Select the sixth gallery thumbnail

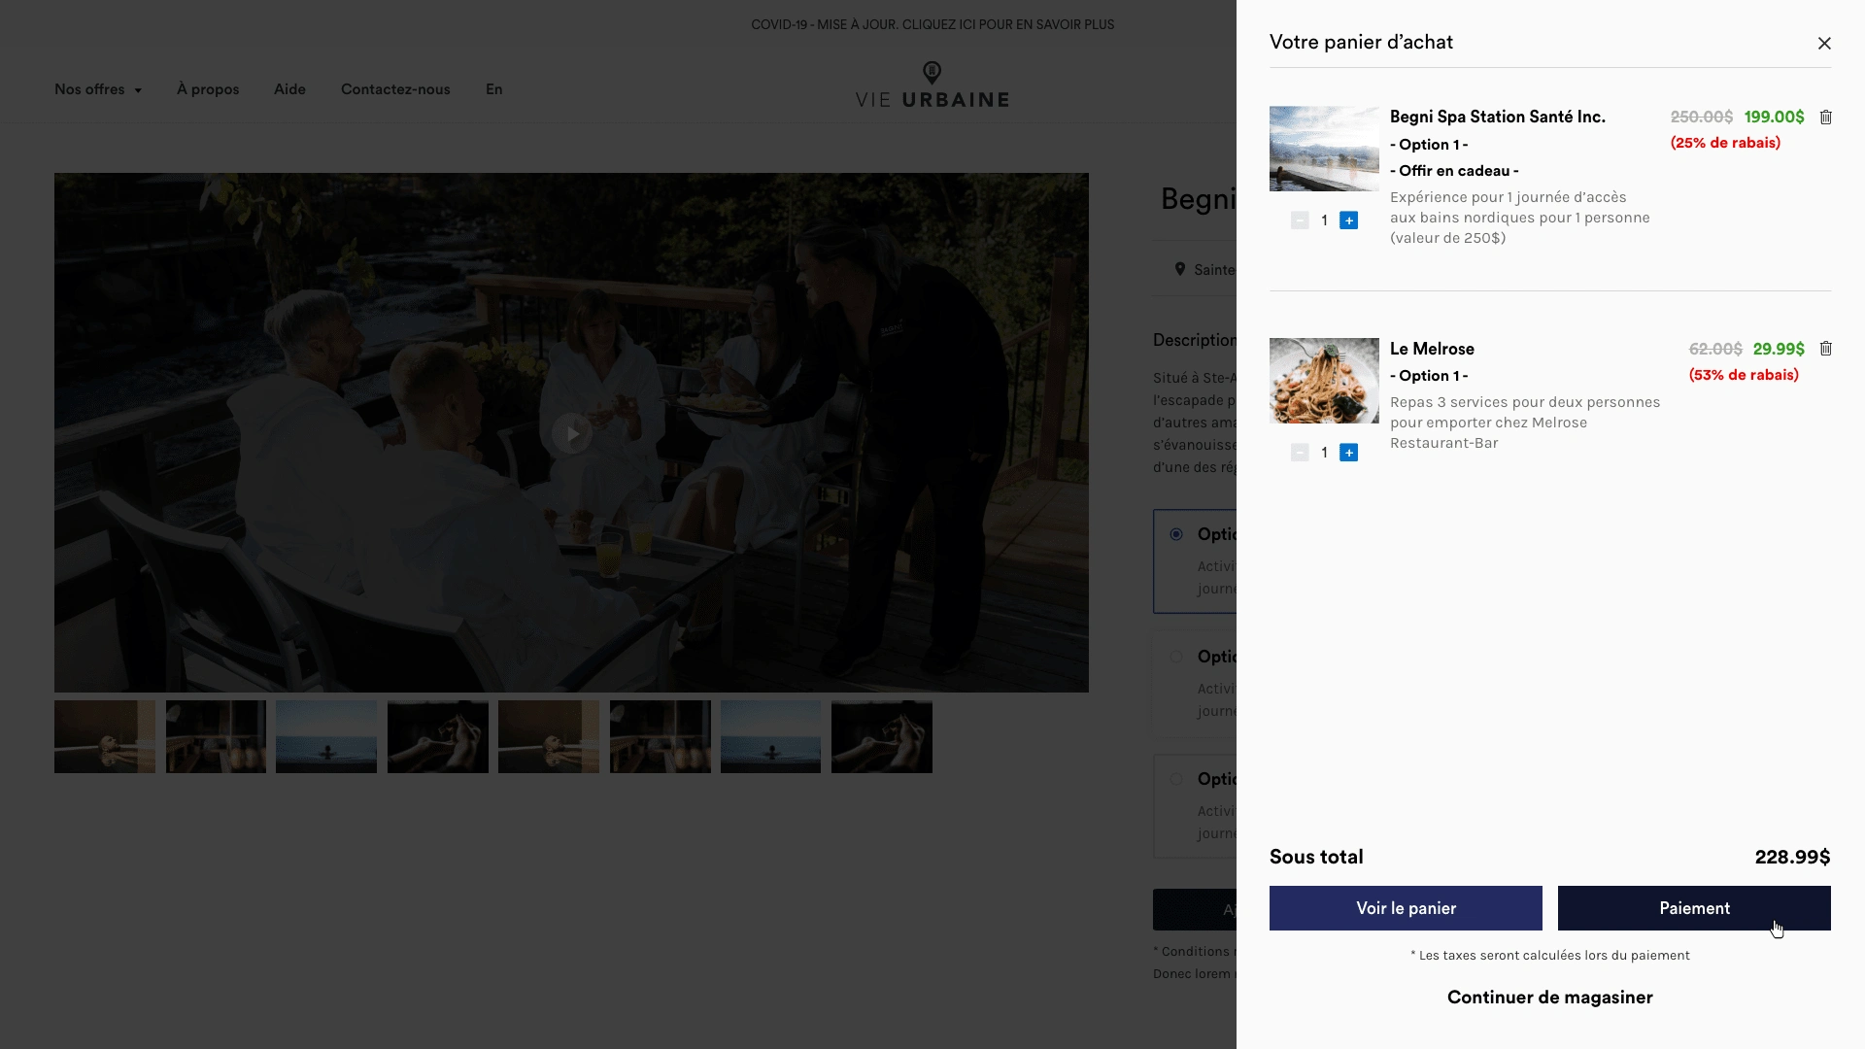coord(661,737)
